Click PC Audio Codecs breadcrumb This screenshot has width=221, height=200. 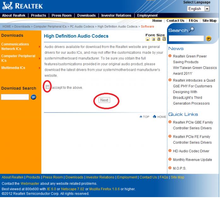[x=82, y=27]
